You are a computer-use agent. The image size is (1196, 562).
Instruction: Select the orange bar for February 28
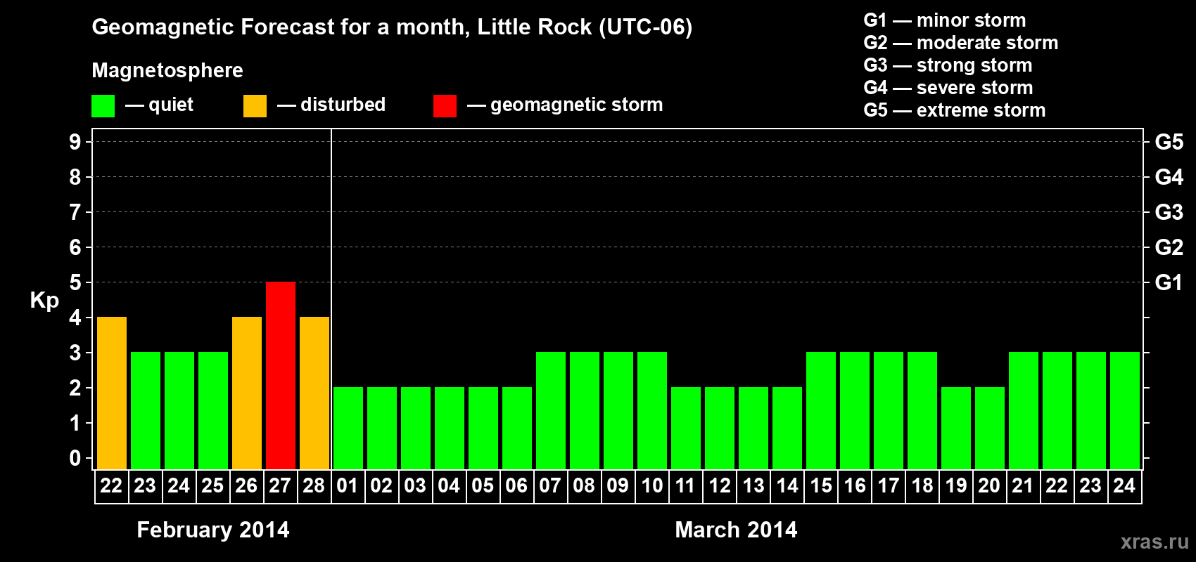tap(314, 393)
